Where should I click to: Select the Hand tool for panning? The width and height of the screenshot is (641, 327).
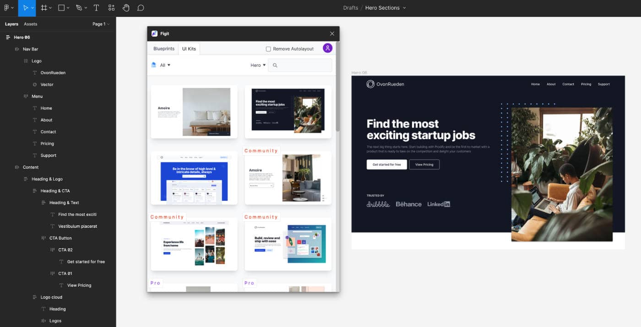(126, 8)
